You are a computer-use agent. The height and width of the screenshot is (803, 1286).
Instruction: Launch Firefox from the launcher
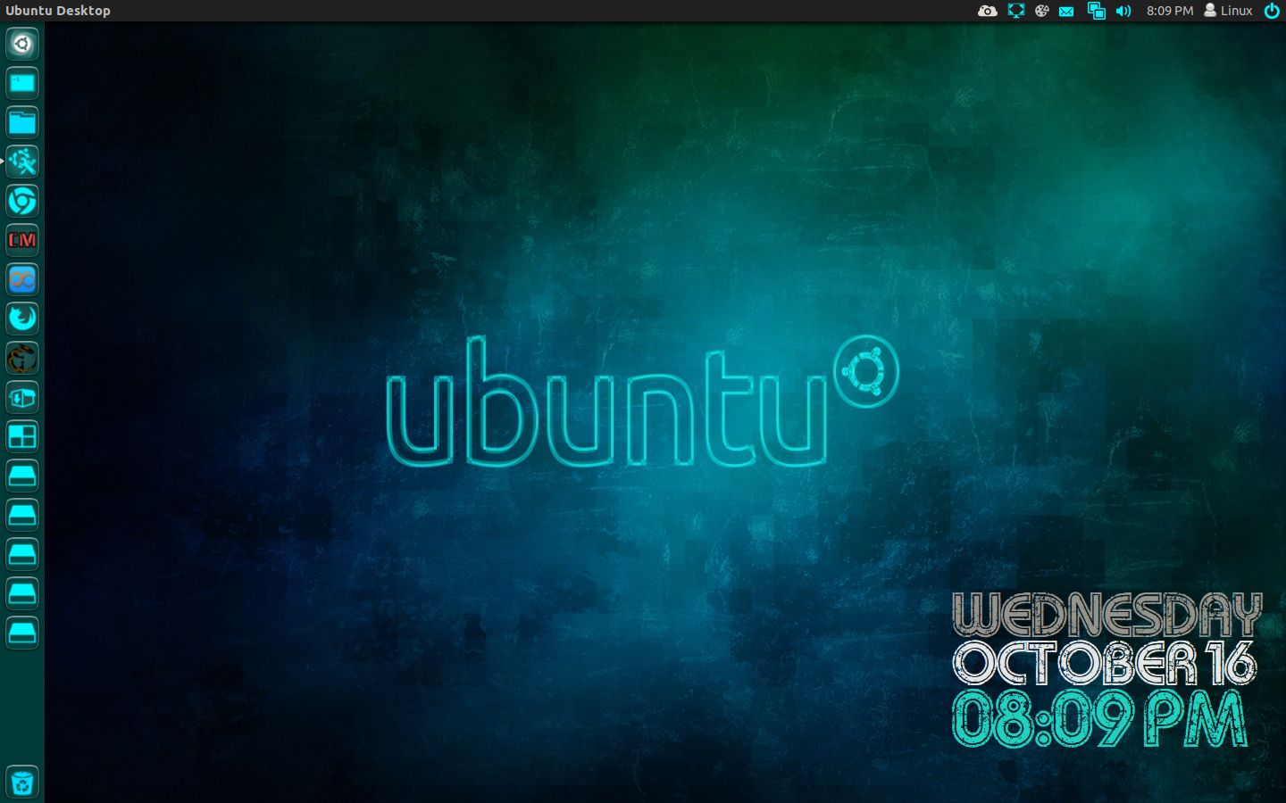click(22, 319)
